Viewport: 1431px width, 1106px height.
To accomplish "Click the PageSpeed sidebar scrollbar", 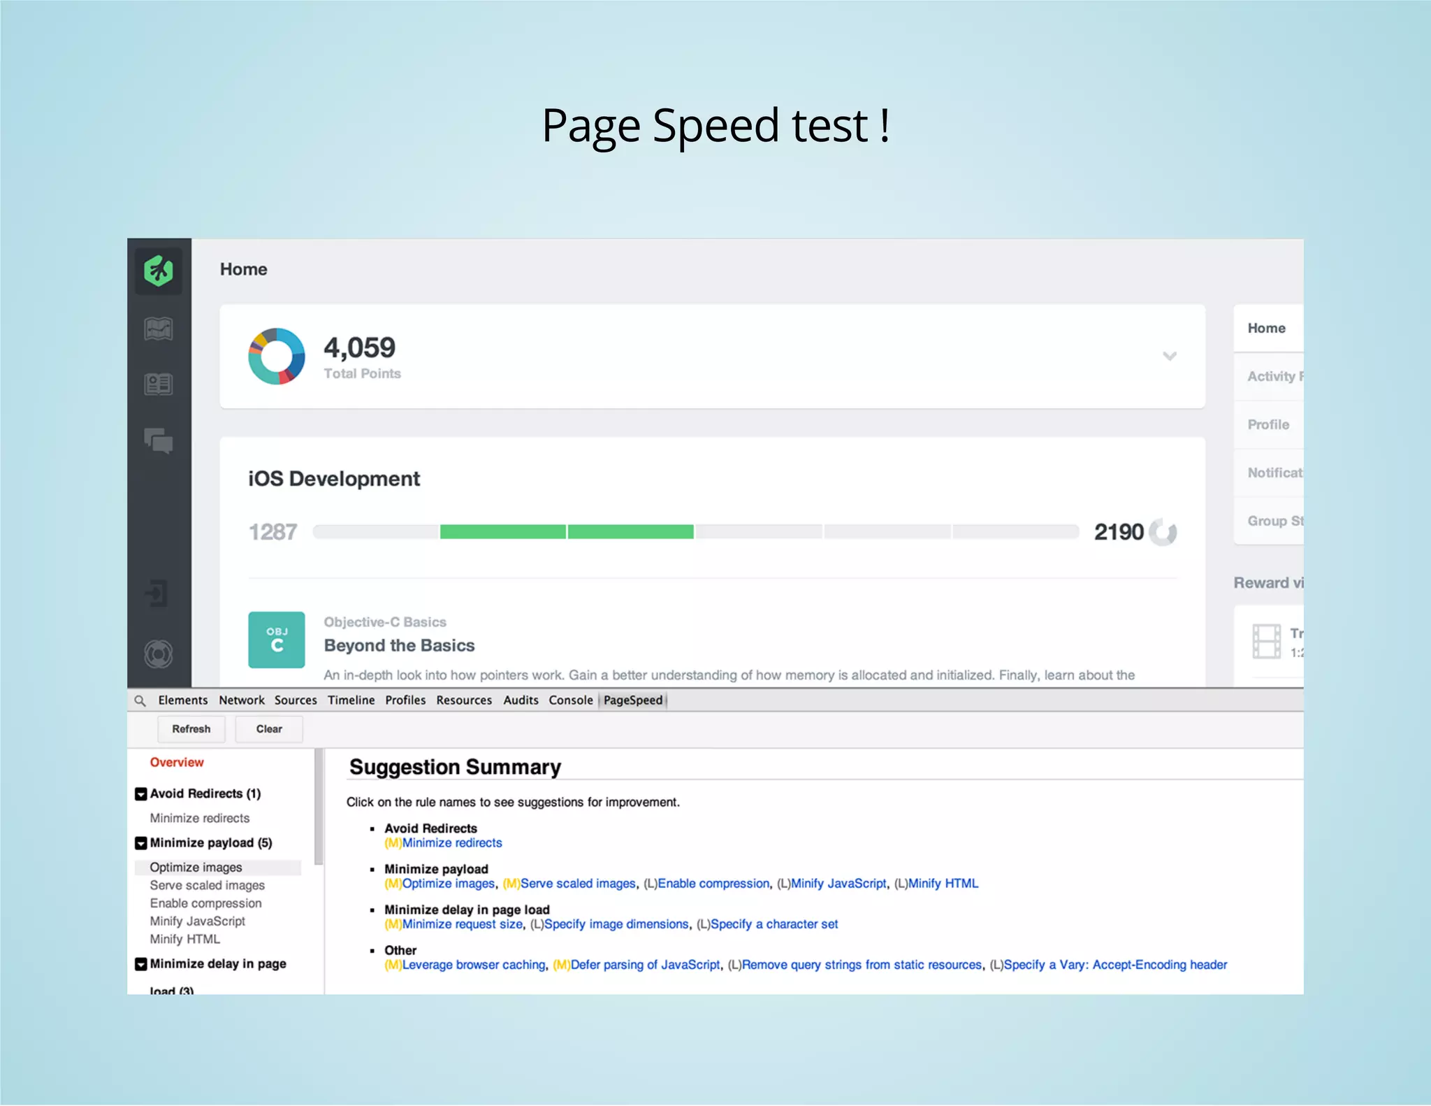I will [x=319, y=807].
